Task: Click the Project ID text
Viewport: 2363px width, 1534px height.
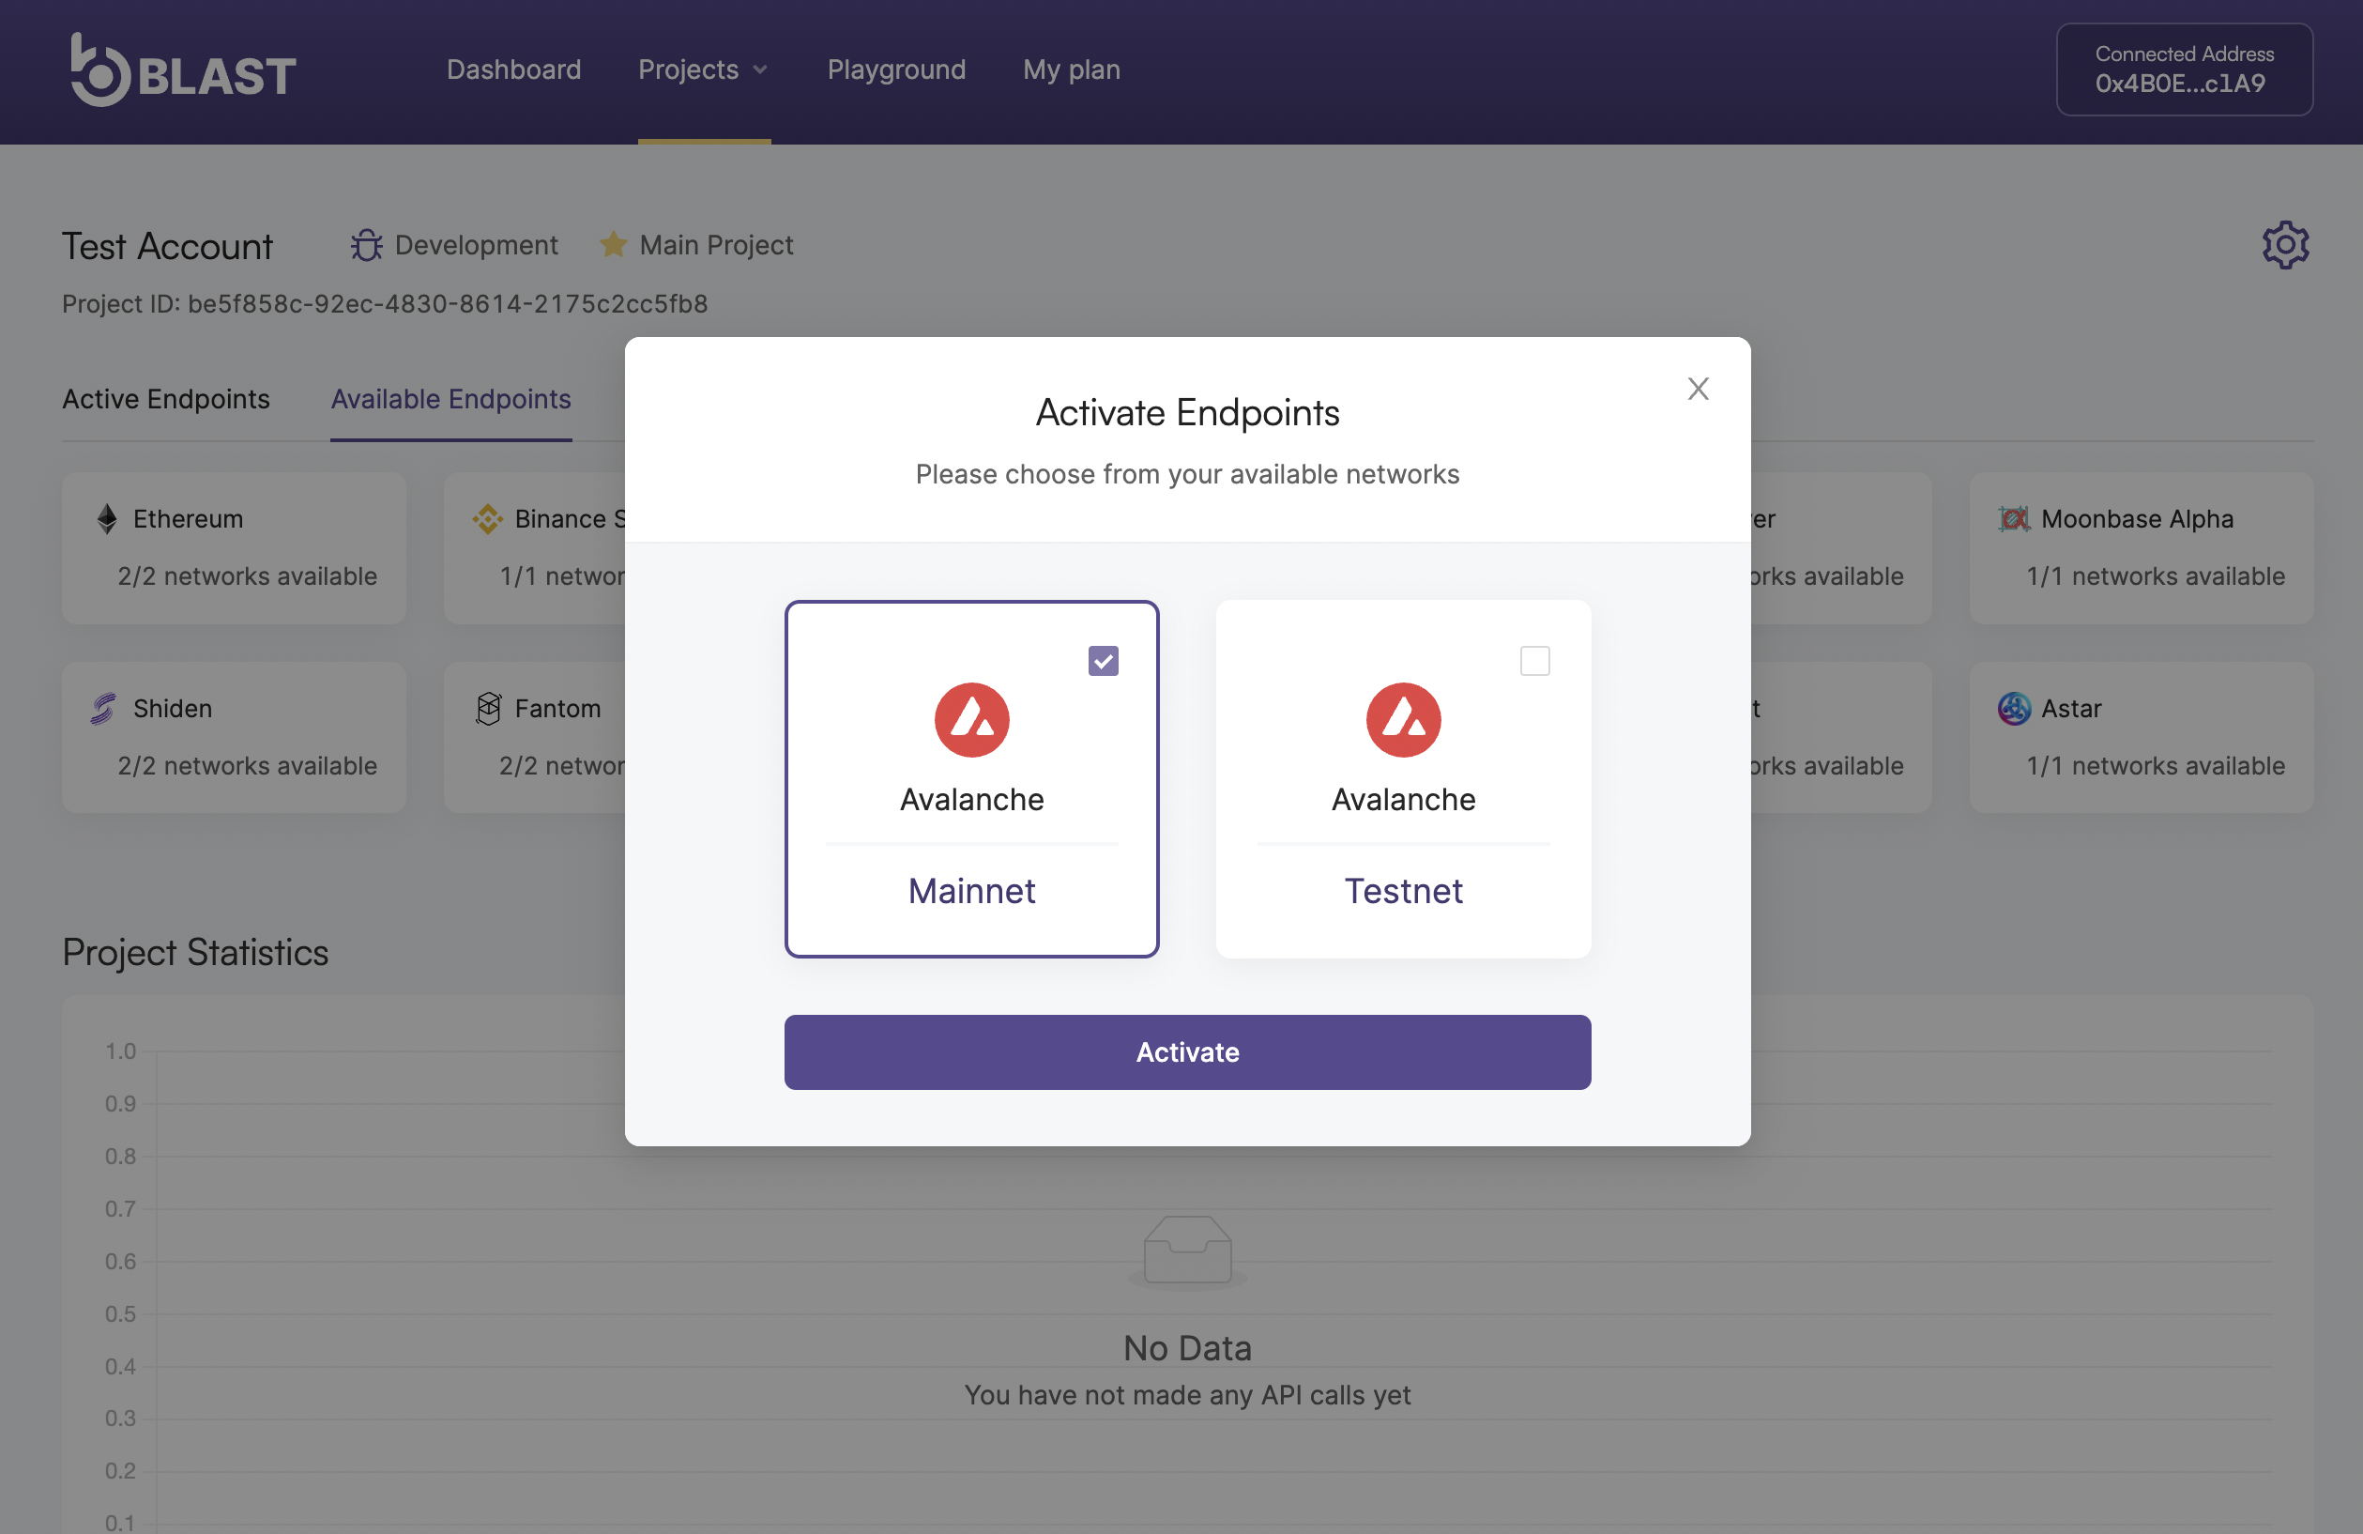Action: tap(385, 304)
